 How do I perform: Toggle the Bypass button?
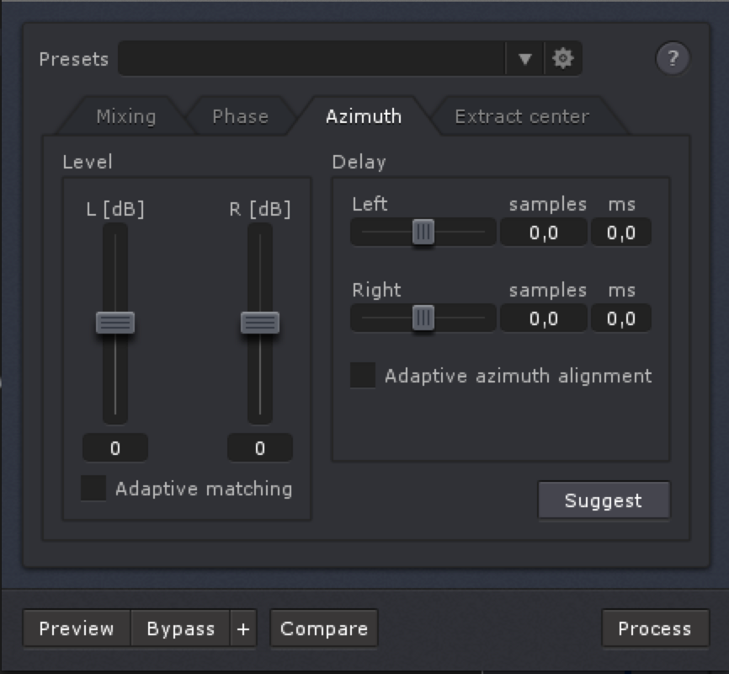coord(178,628)
